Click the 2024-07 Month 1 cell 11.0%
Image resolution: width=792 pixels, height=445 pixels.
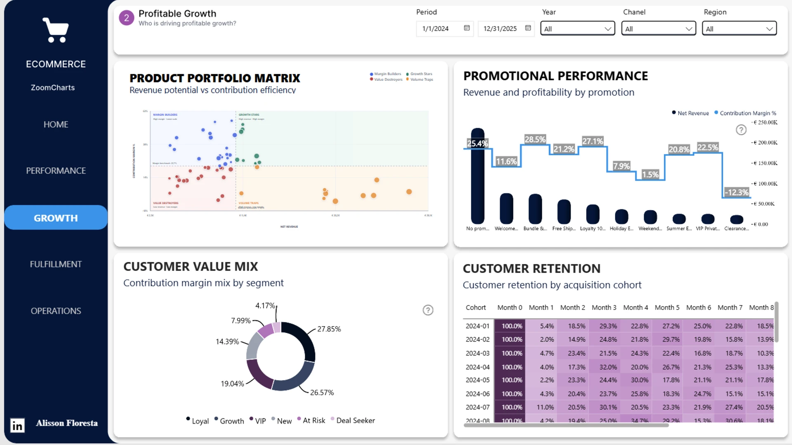[x=541, y=407]
